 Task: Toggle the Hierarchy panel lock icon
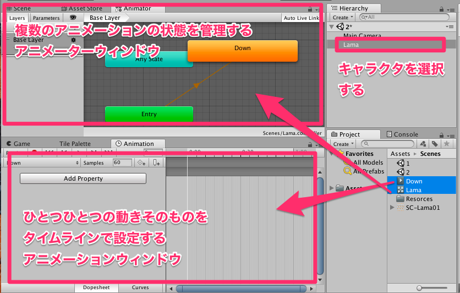pos(447,9)
